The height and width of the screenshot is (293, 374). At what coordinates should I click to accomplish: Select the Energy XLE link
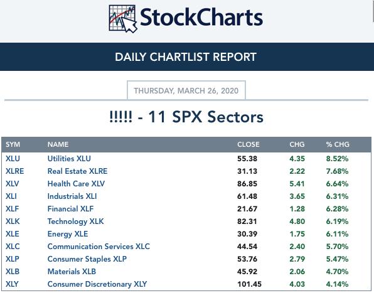[x=68, y=234]
